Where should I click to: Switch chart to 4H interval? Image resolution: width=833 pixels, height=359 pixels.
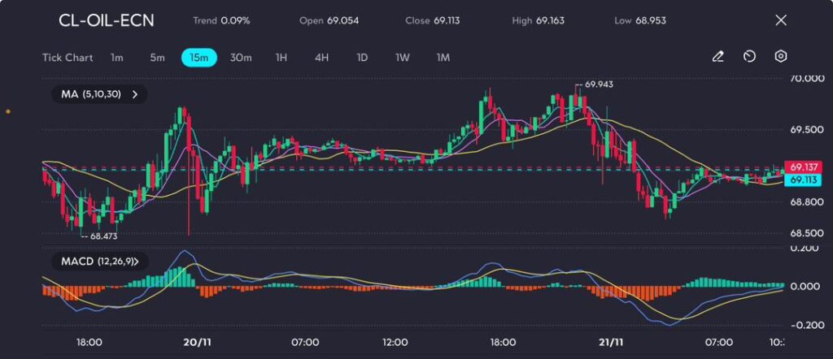[x=321, y=58]
